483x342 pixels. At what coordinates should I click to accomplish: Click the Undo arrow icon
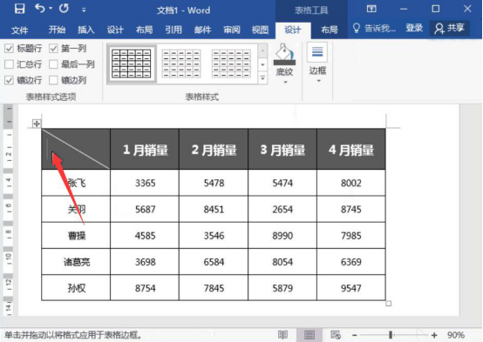40,9
